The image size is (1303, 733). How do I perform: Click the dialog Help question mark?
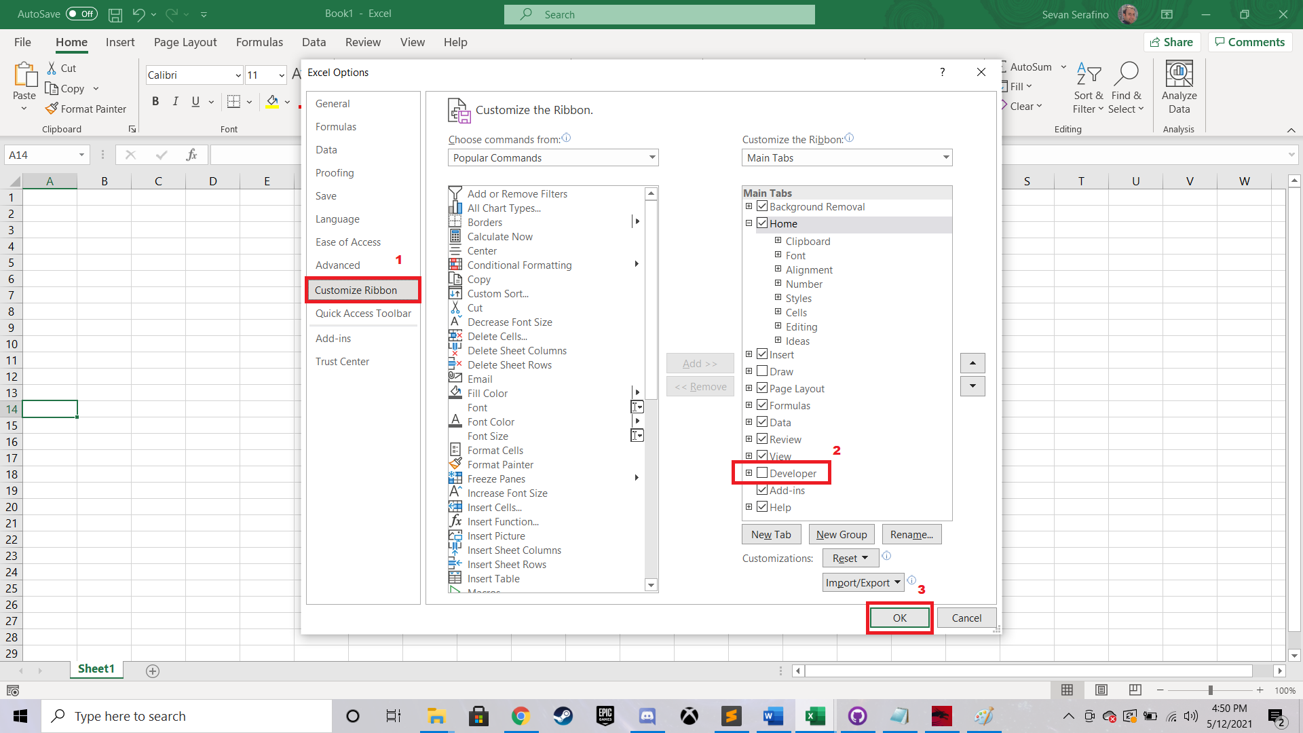[x=942, y=72]
